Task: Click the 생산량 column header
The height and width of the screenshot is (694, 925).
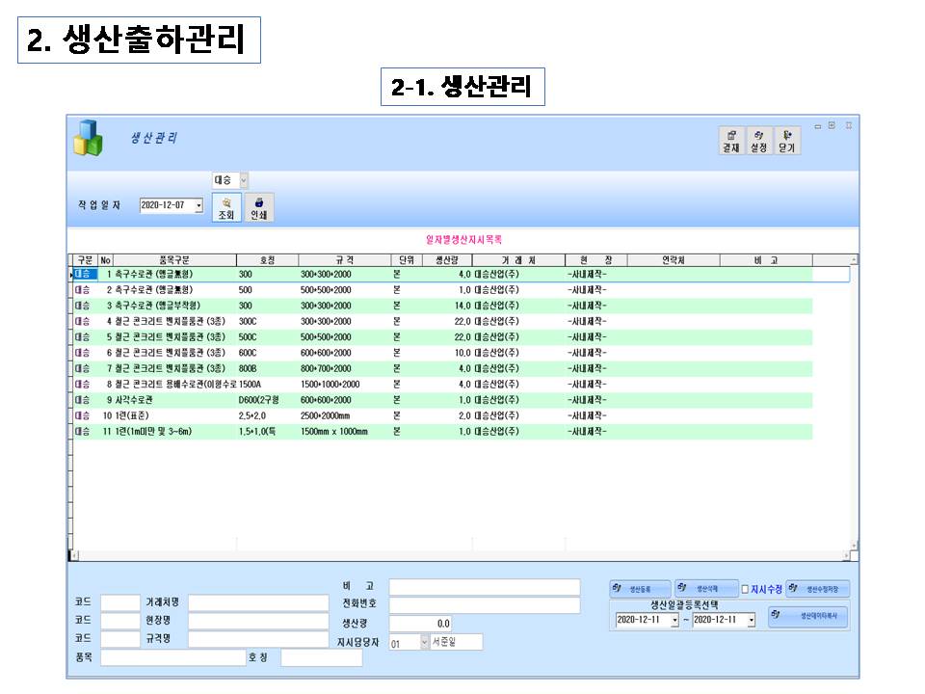Action: point(446,260)
